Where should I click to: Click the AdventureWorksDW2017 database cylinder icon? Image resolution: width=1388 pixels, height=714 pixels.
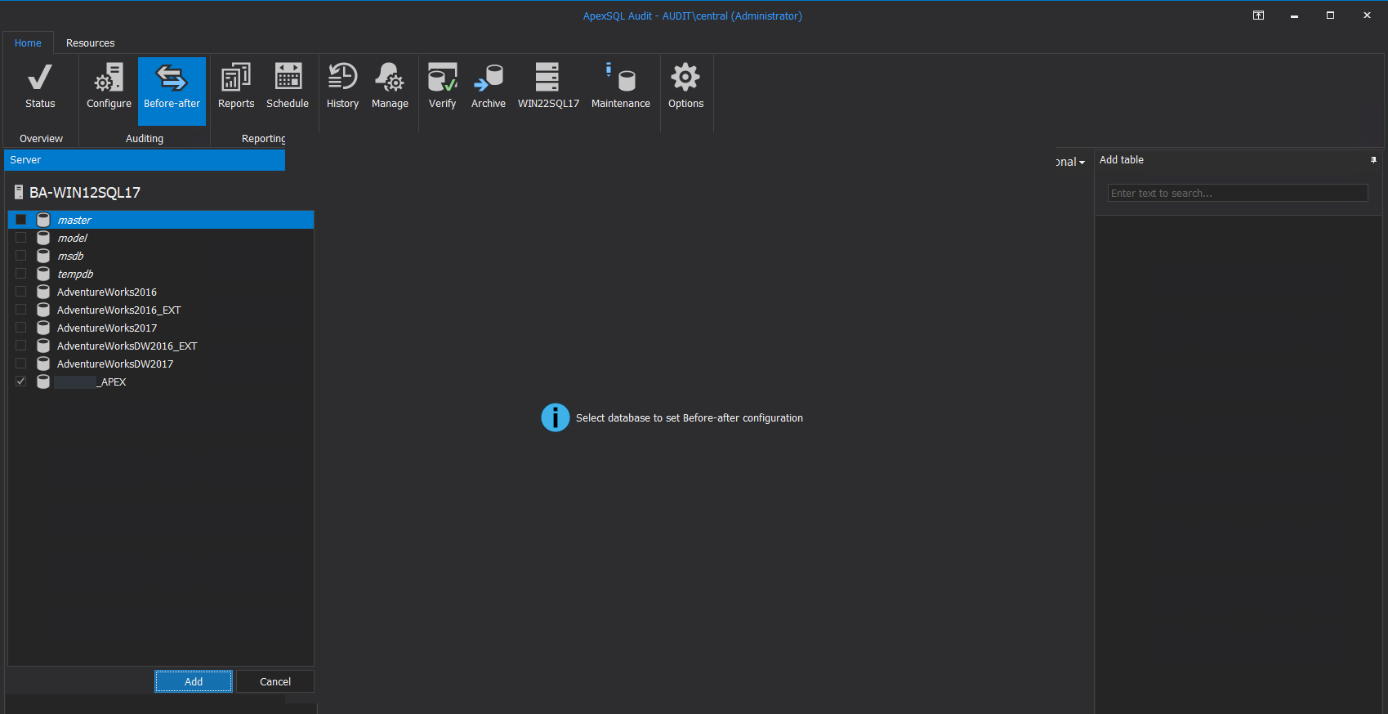(43, 364)
